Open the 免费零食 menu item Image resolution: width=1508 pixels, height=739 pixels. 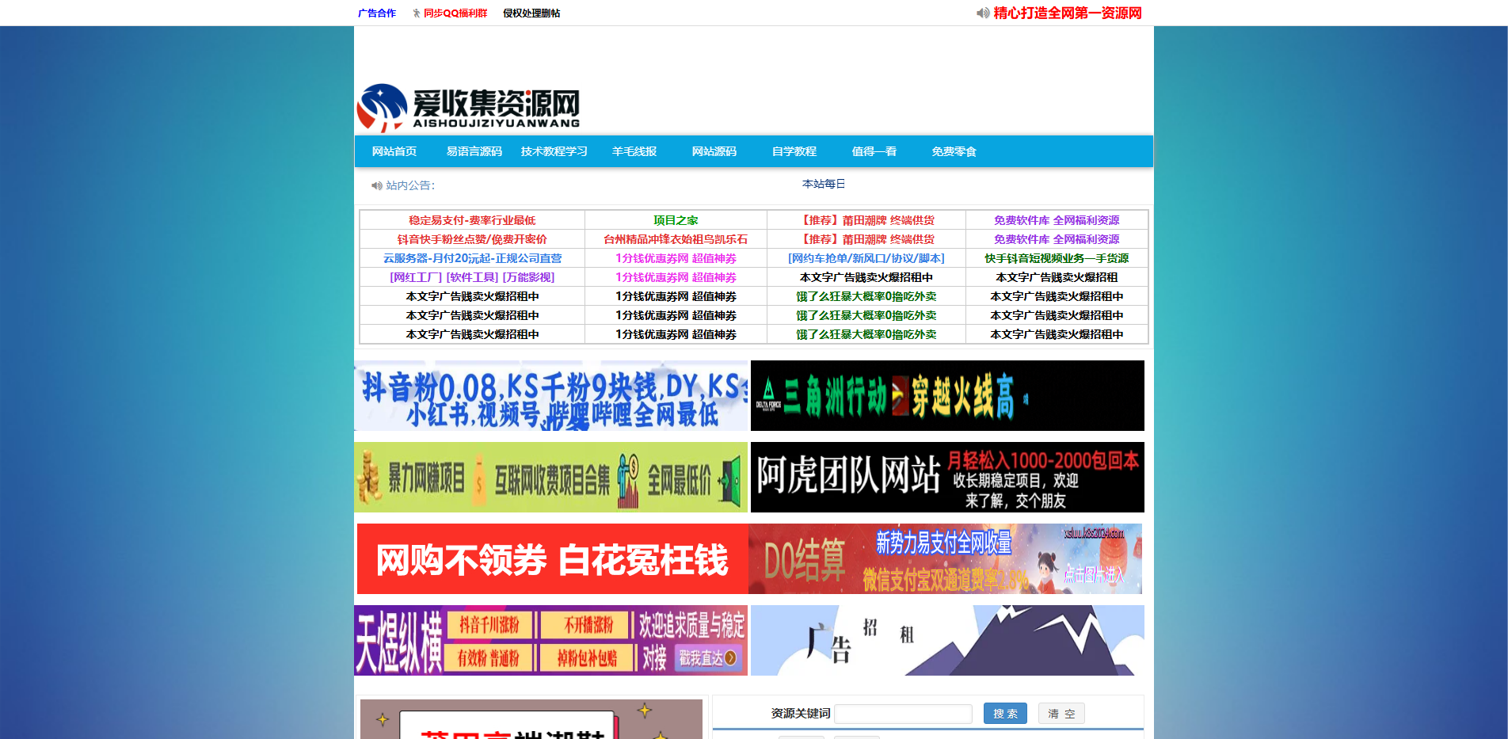[954, 151]
